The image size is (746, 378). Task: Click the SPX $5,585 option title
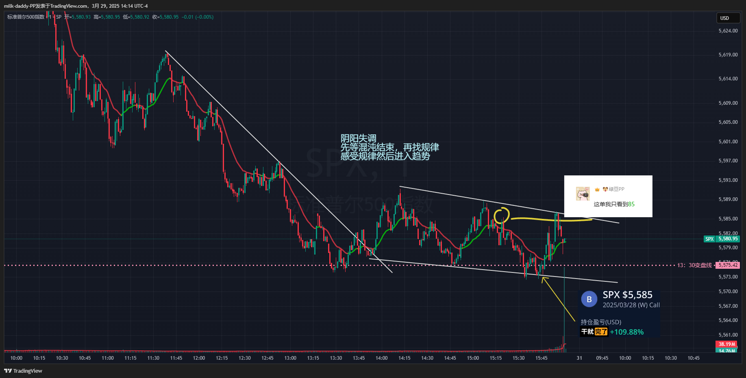pyautogui.click(x=627, y=295)
